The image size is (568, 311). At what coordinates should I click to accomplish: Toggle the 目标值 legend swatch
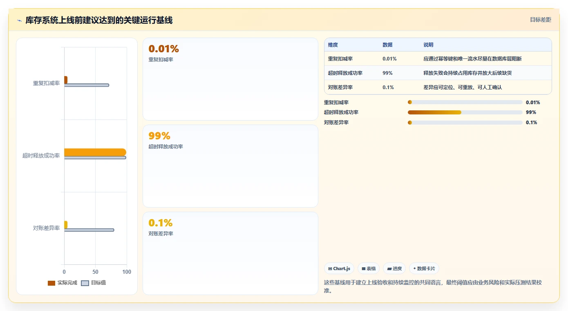pos(85,283)
